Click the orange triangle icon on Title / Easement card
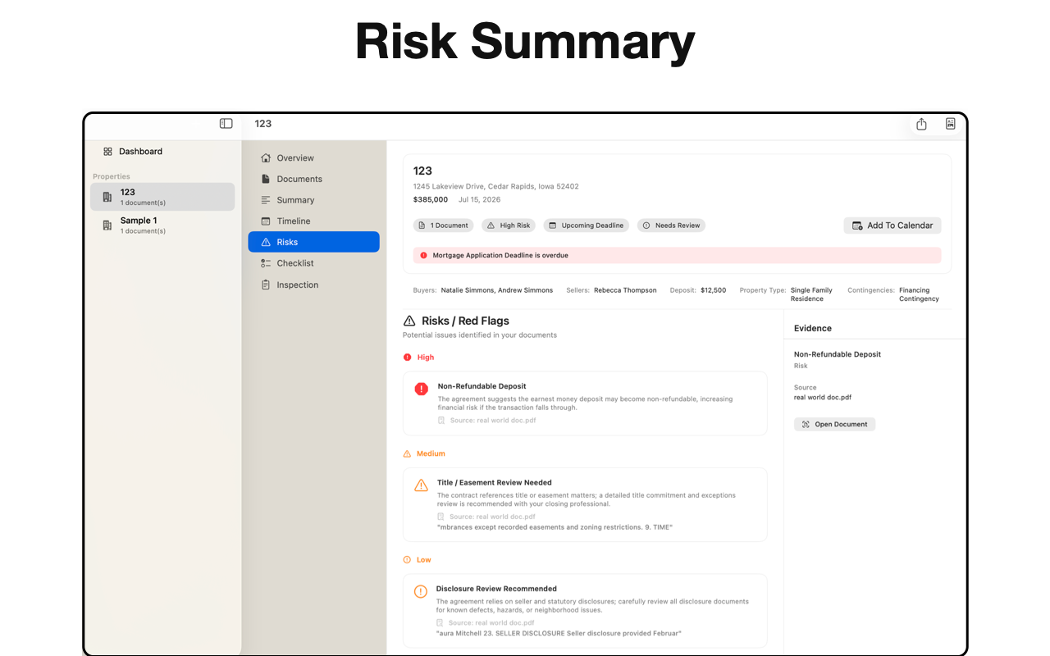The height and width of the screenshot is (656, 1050). [421, 485]
